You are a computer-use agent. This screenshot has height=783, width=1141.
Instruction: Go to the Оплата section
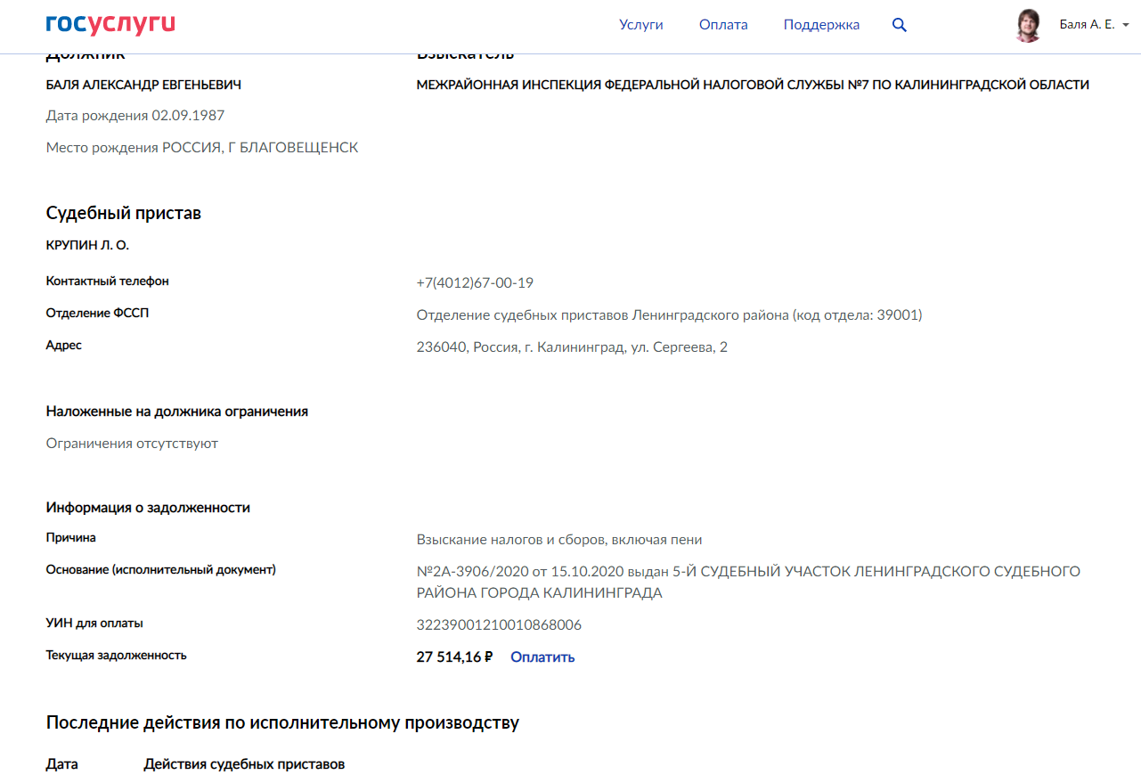point(723,25)
